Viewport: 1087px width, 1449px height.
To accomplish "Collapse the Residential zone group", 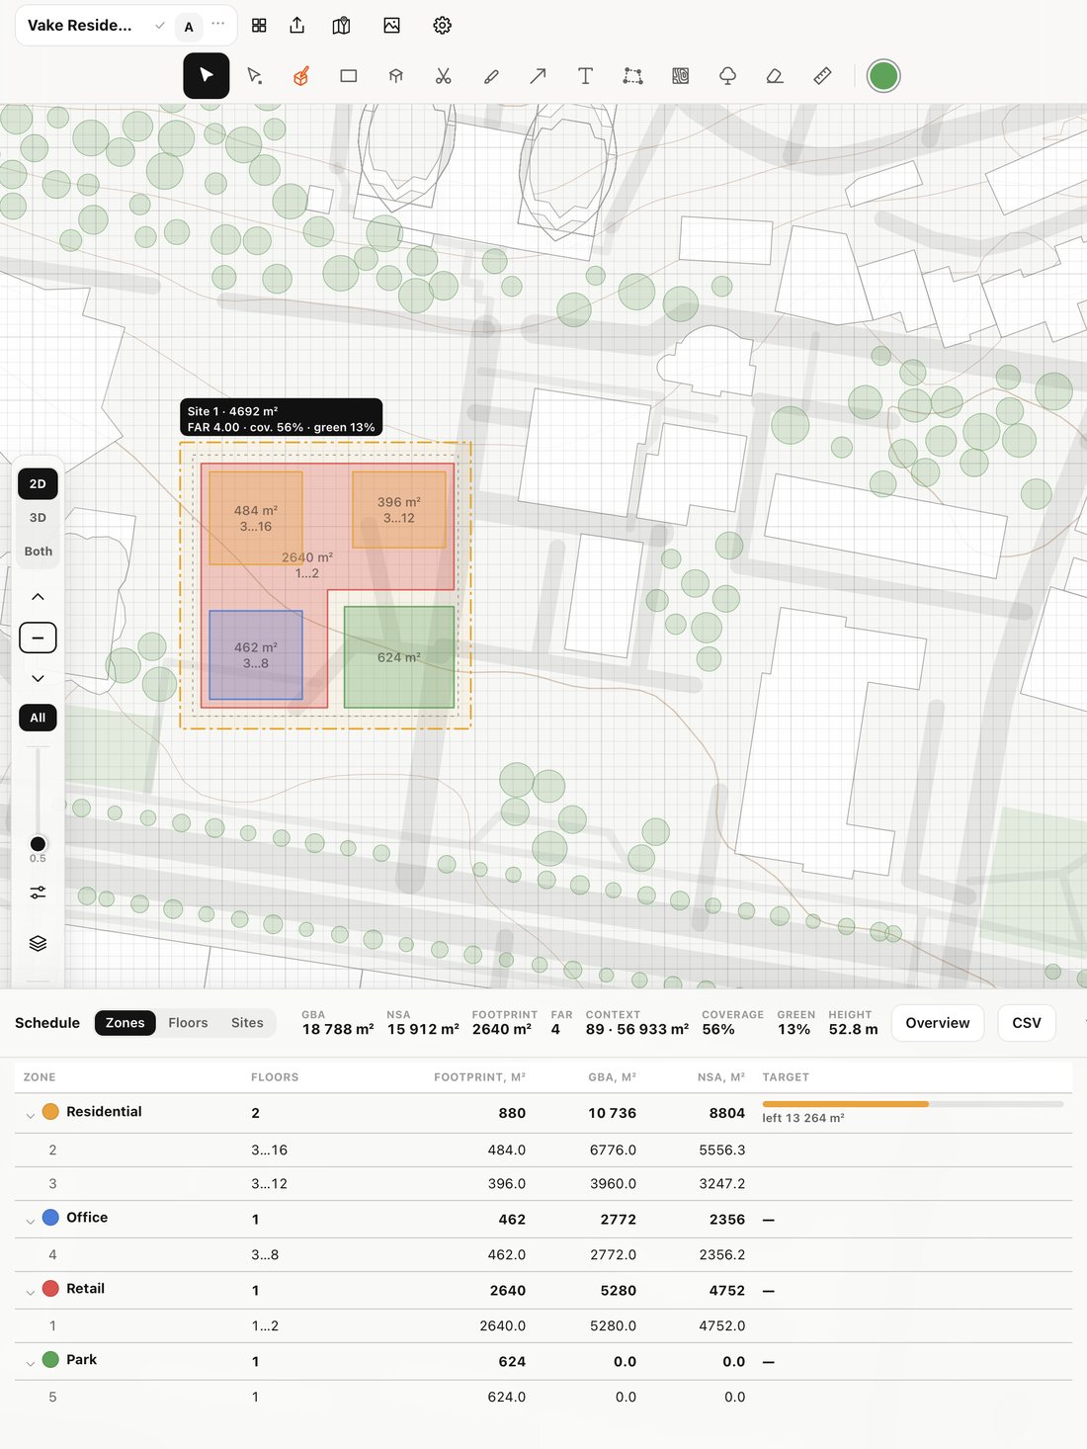I will point(30,1114).
